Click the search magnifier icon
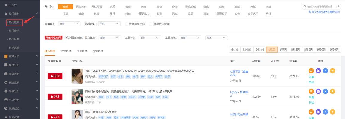The width and height of the screenshot is (345, 119). [x=305, y=7]
